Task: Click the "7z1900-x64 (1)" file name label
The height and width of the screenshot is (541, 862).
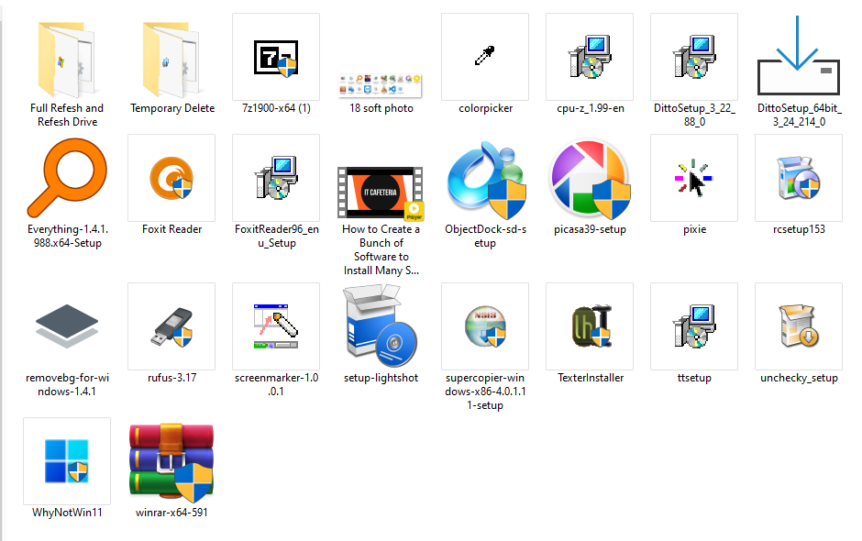Action: tap(276, 108)
